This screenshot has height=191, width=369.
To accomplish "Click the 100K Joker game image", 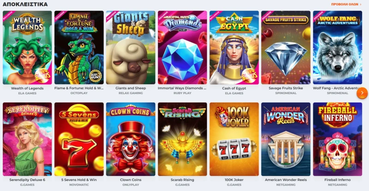I will 234,139.
